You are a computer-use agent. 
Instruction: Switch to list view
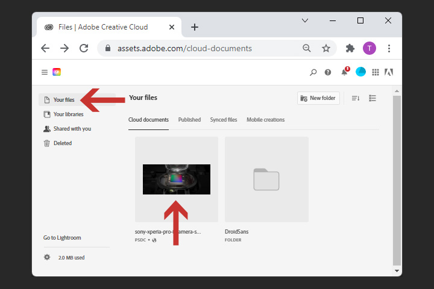373,98
